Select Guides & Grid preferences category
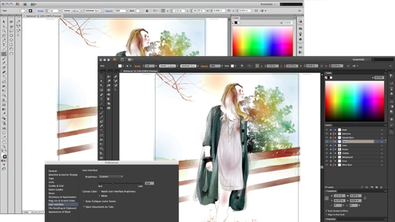Image resolution: width=395 pixels, height=222 pixels. click(x=56, y=186)
